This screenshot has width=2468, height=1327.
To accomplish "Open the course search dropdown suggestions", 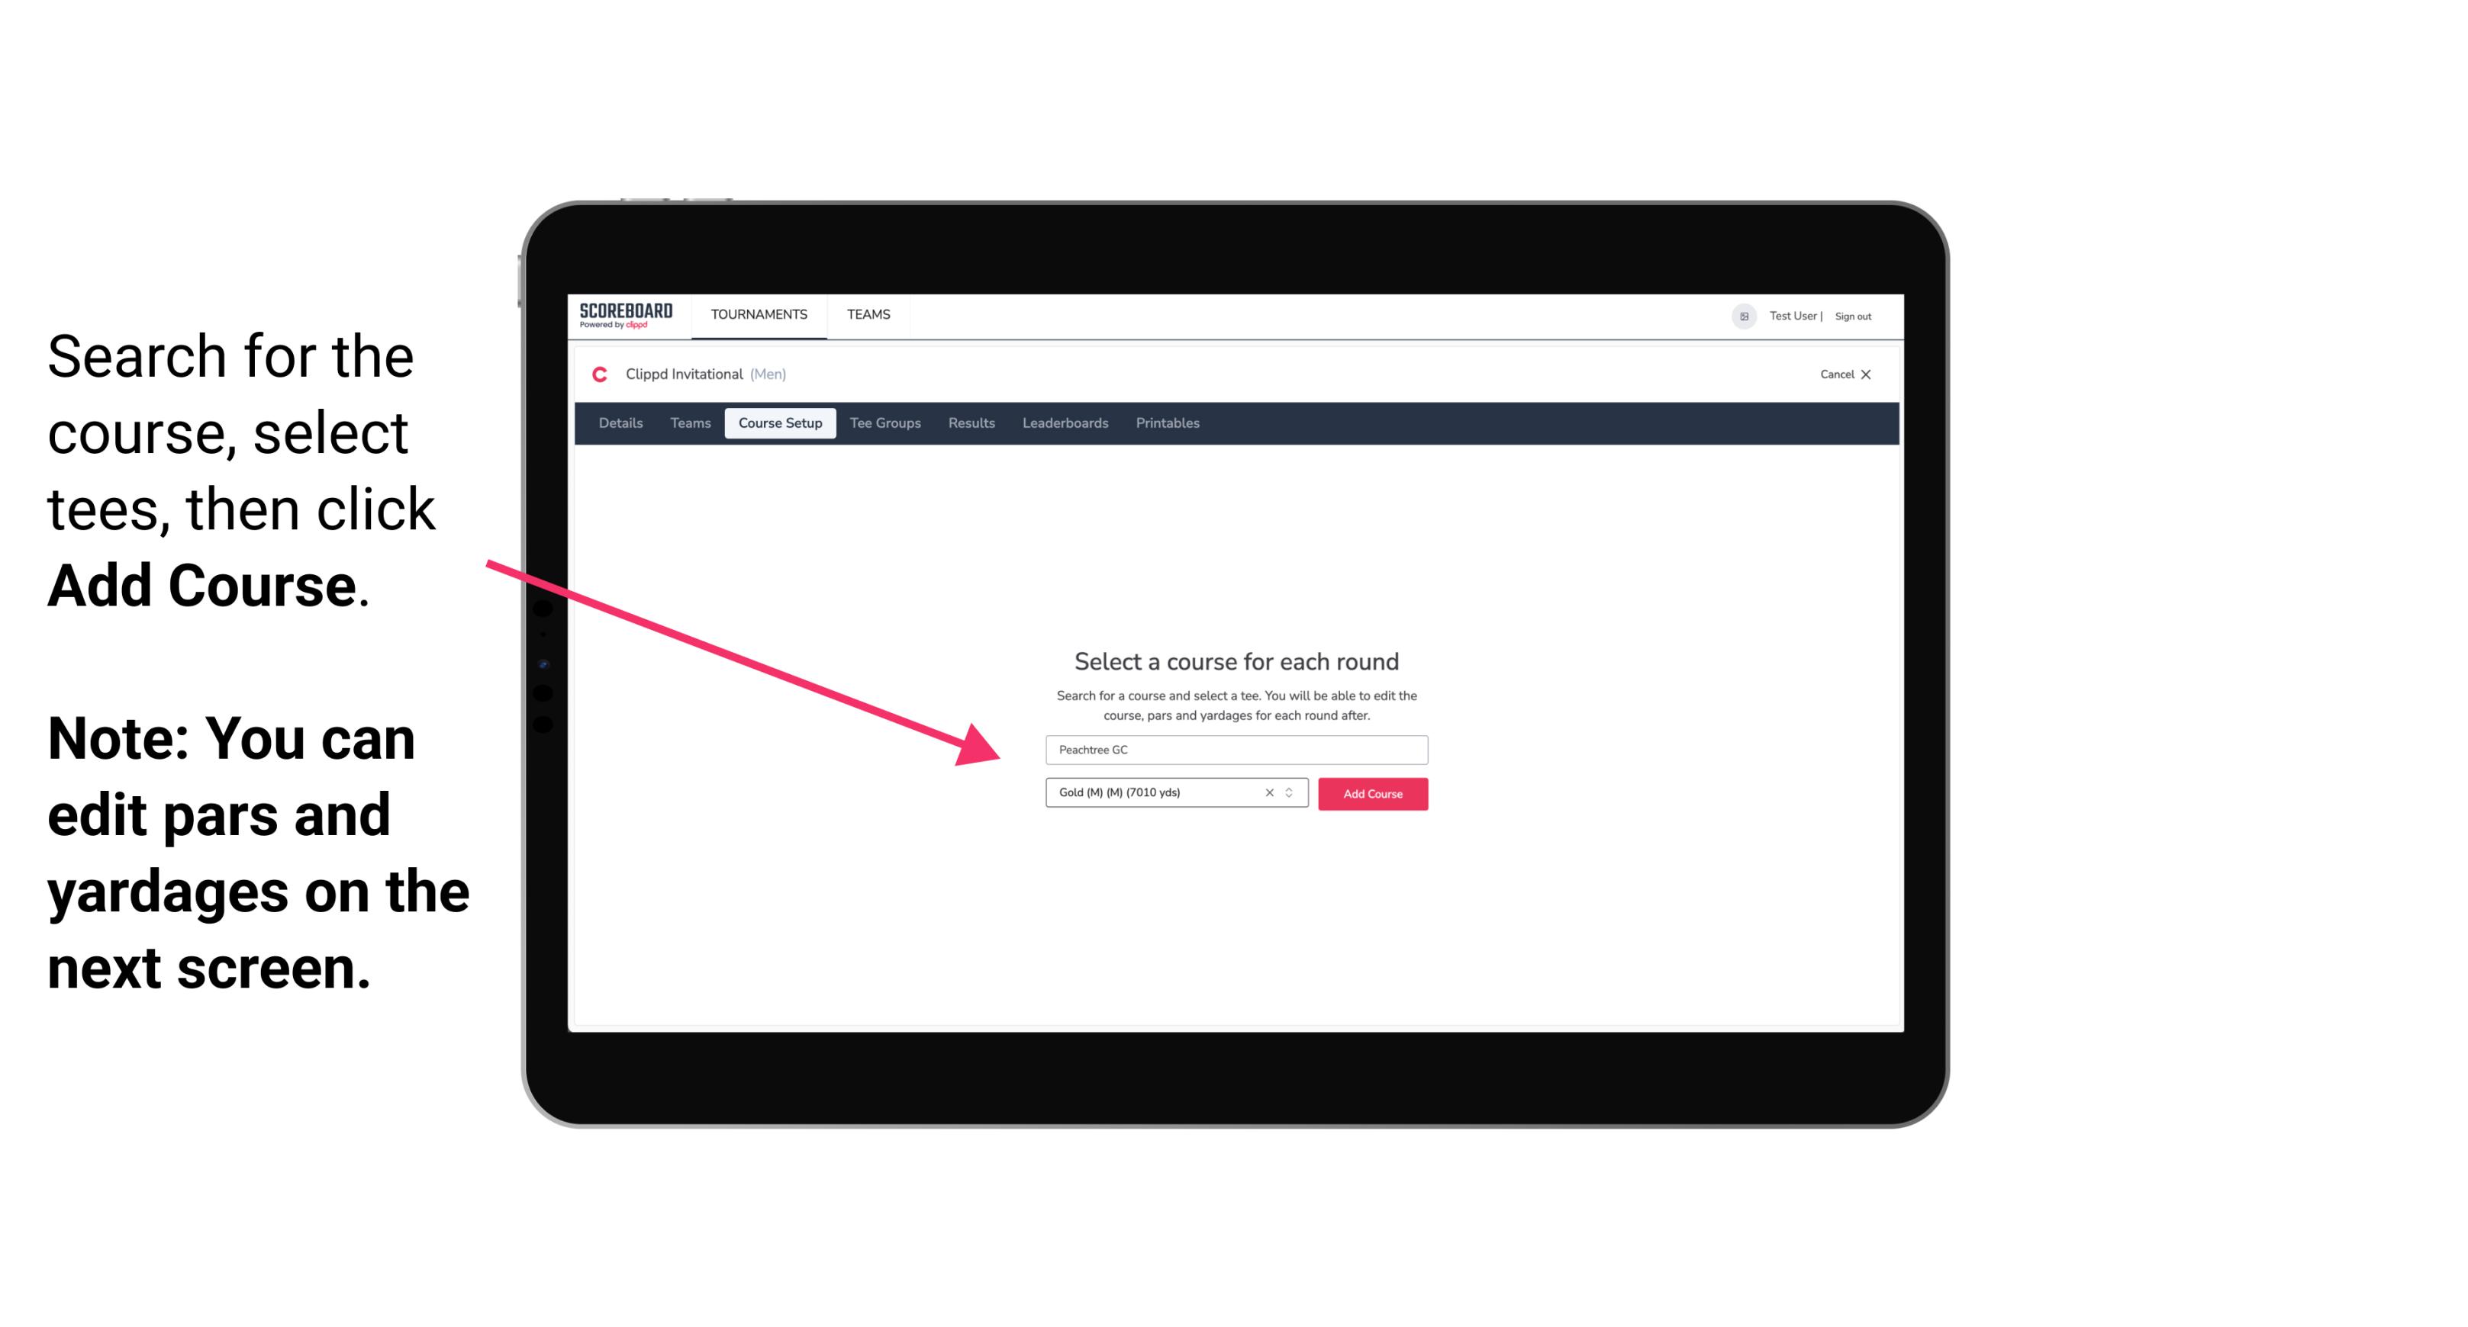I will pyautogui.click(x=1234, y=747).
